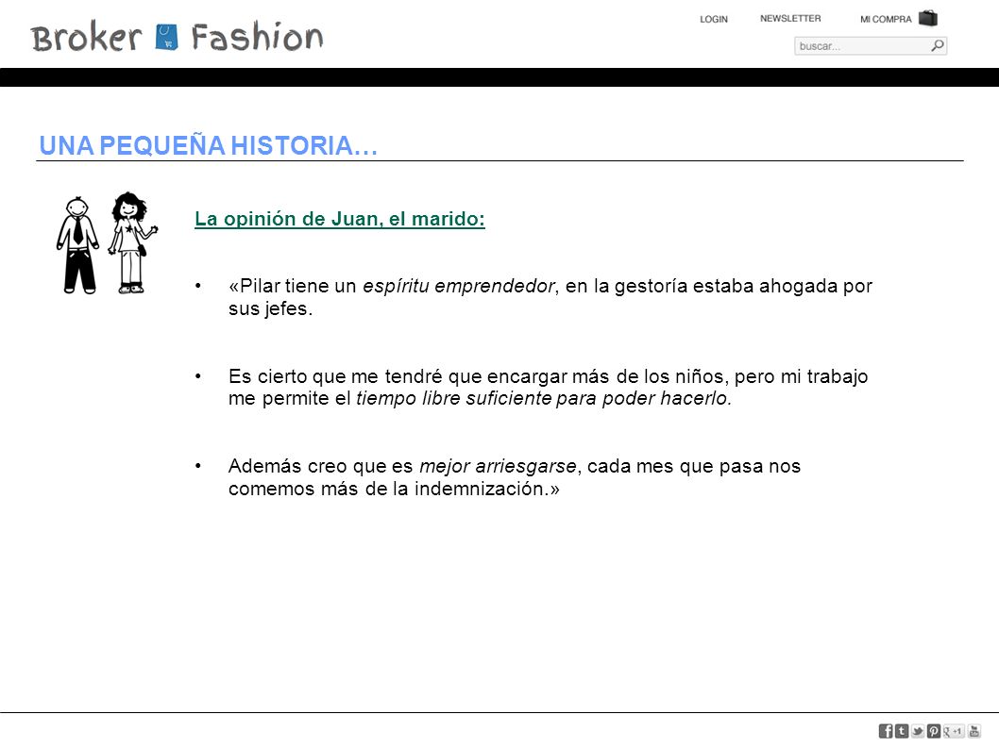Open the Facebook icon in the footer
This screenshot has width=999, height=748.
pos(886,731)
